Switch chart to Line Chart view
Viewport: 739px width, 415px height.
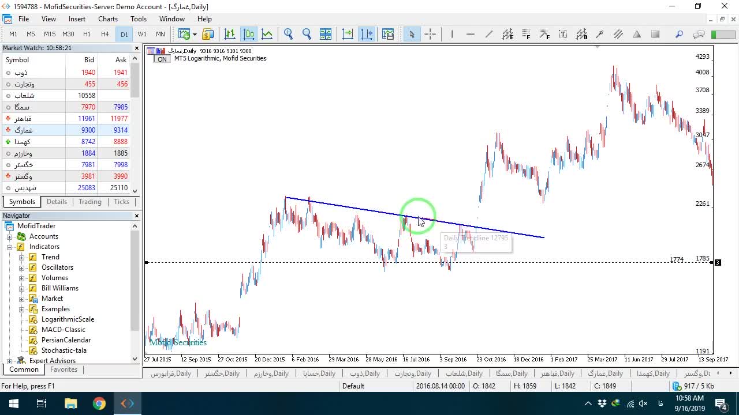pyautogui.click(x=267, y=34)
